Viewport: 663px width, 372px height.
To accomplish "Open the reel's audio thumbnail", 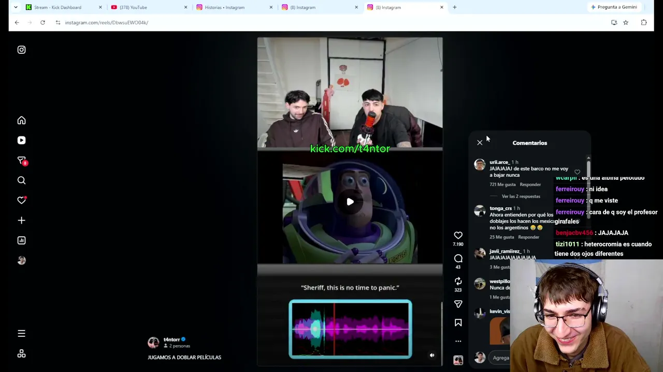I will pyautogui.click(x=458, y=360).
